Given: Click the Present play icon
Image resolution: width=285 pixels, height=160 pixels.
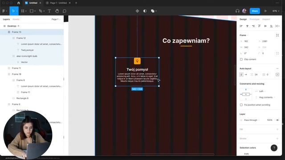Looking at the screenshot, I should (x=265, y=11).
